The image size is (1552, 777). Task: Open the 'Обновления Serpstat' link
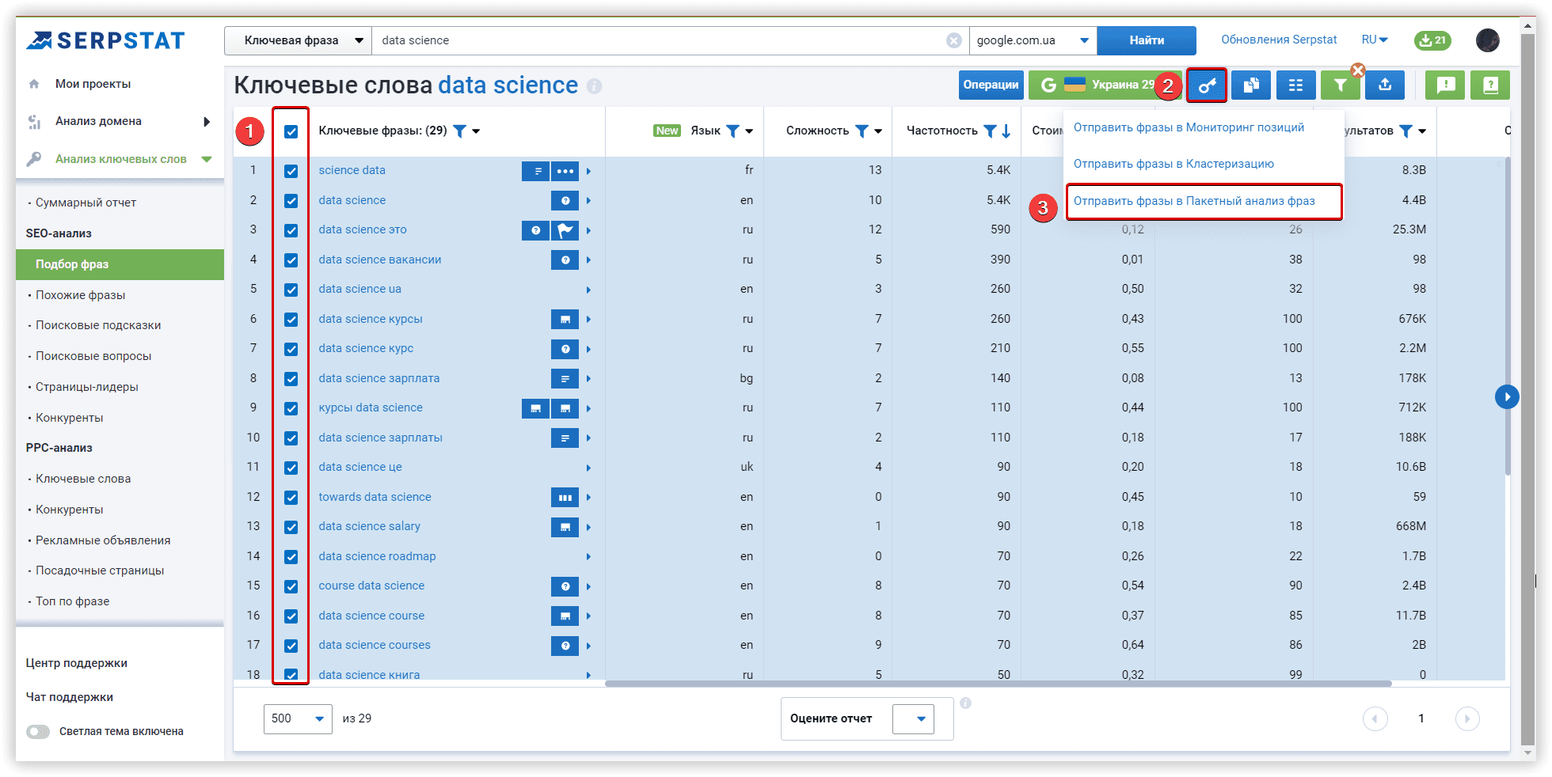(x=1278, y=40)
